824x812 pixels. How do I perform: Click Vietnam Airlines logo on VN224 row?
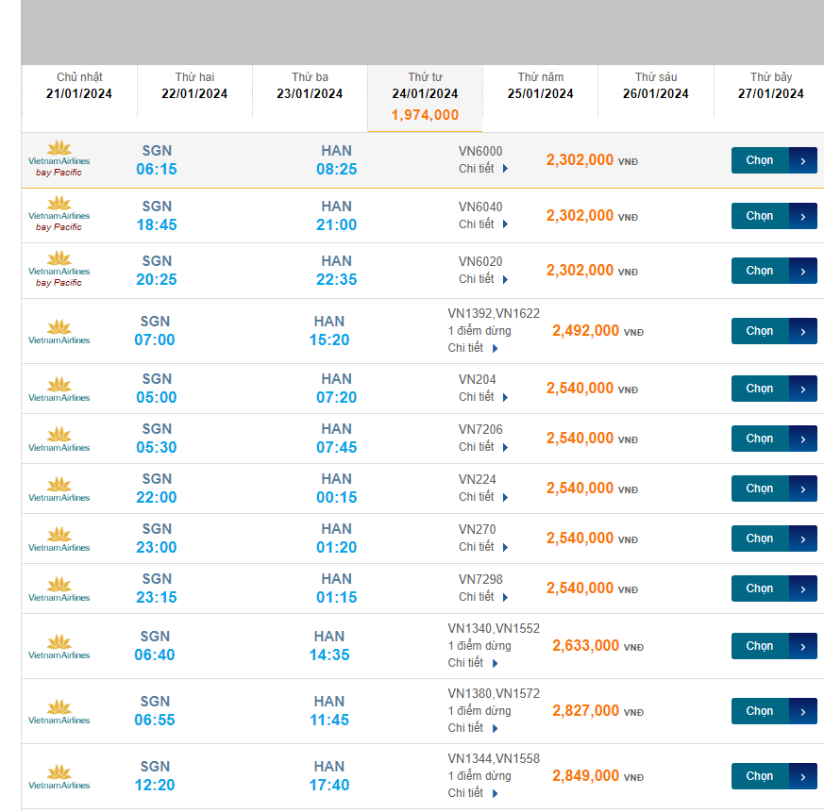click(x=59, y=489)
